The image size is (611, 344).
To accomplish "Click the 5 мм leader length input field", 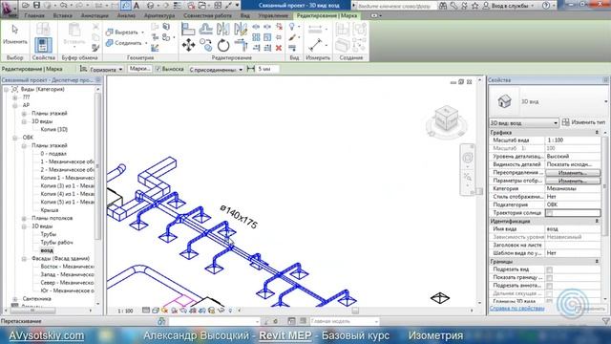I will [267, 69].
